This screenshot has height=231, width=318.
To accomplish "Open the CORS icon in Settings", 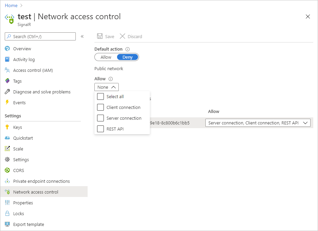I will pos(7,170).
